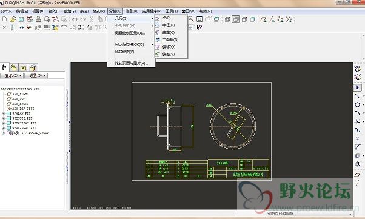Viewport: 365px width, 219px height.
Task: Choose the spline curve tool in right toolbar
Action: [357, 130]
